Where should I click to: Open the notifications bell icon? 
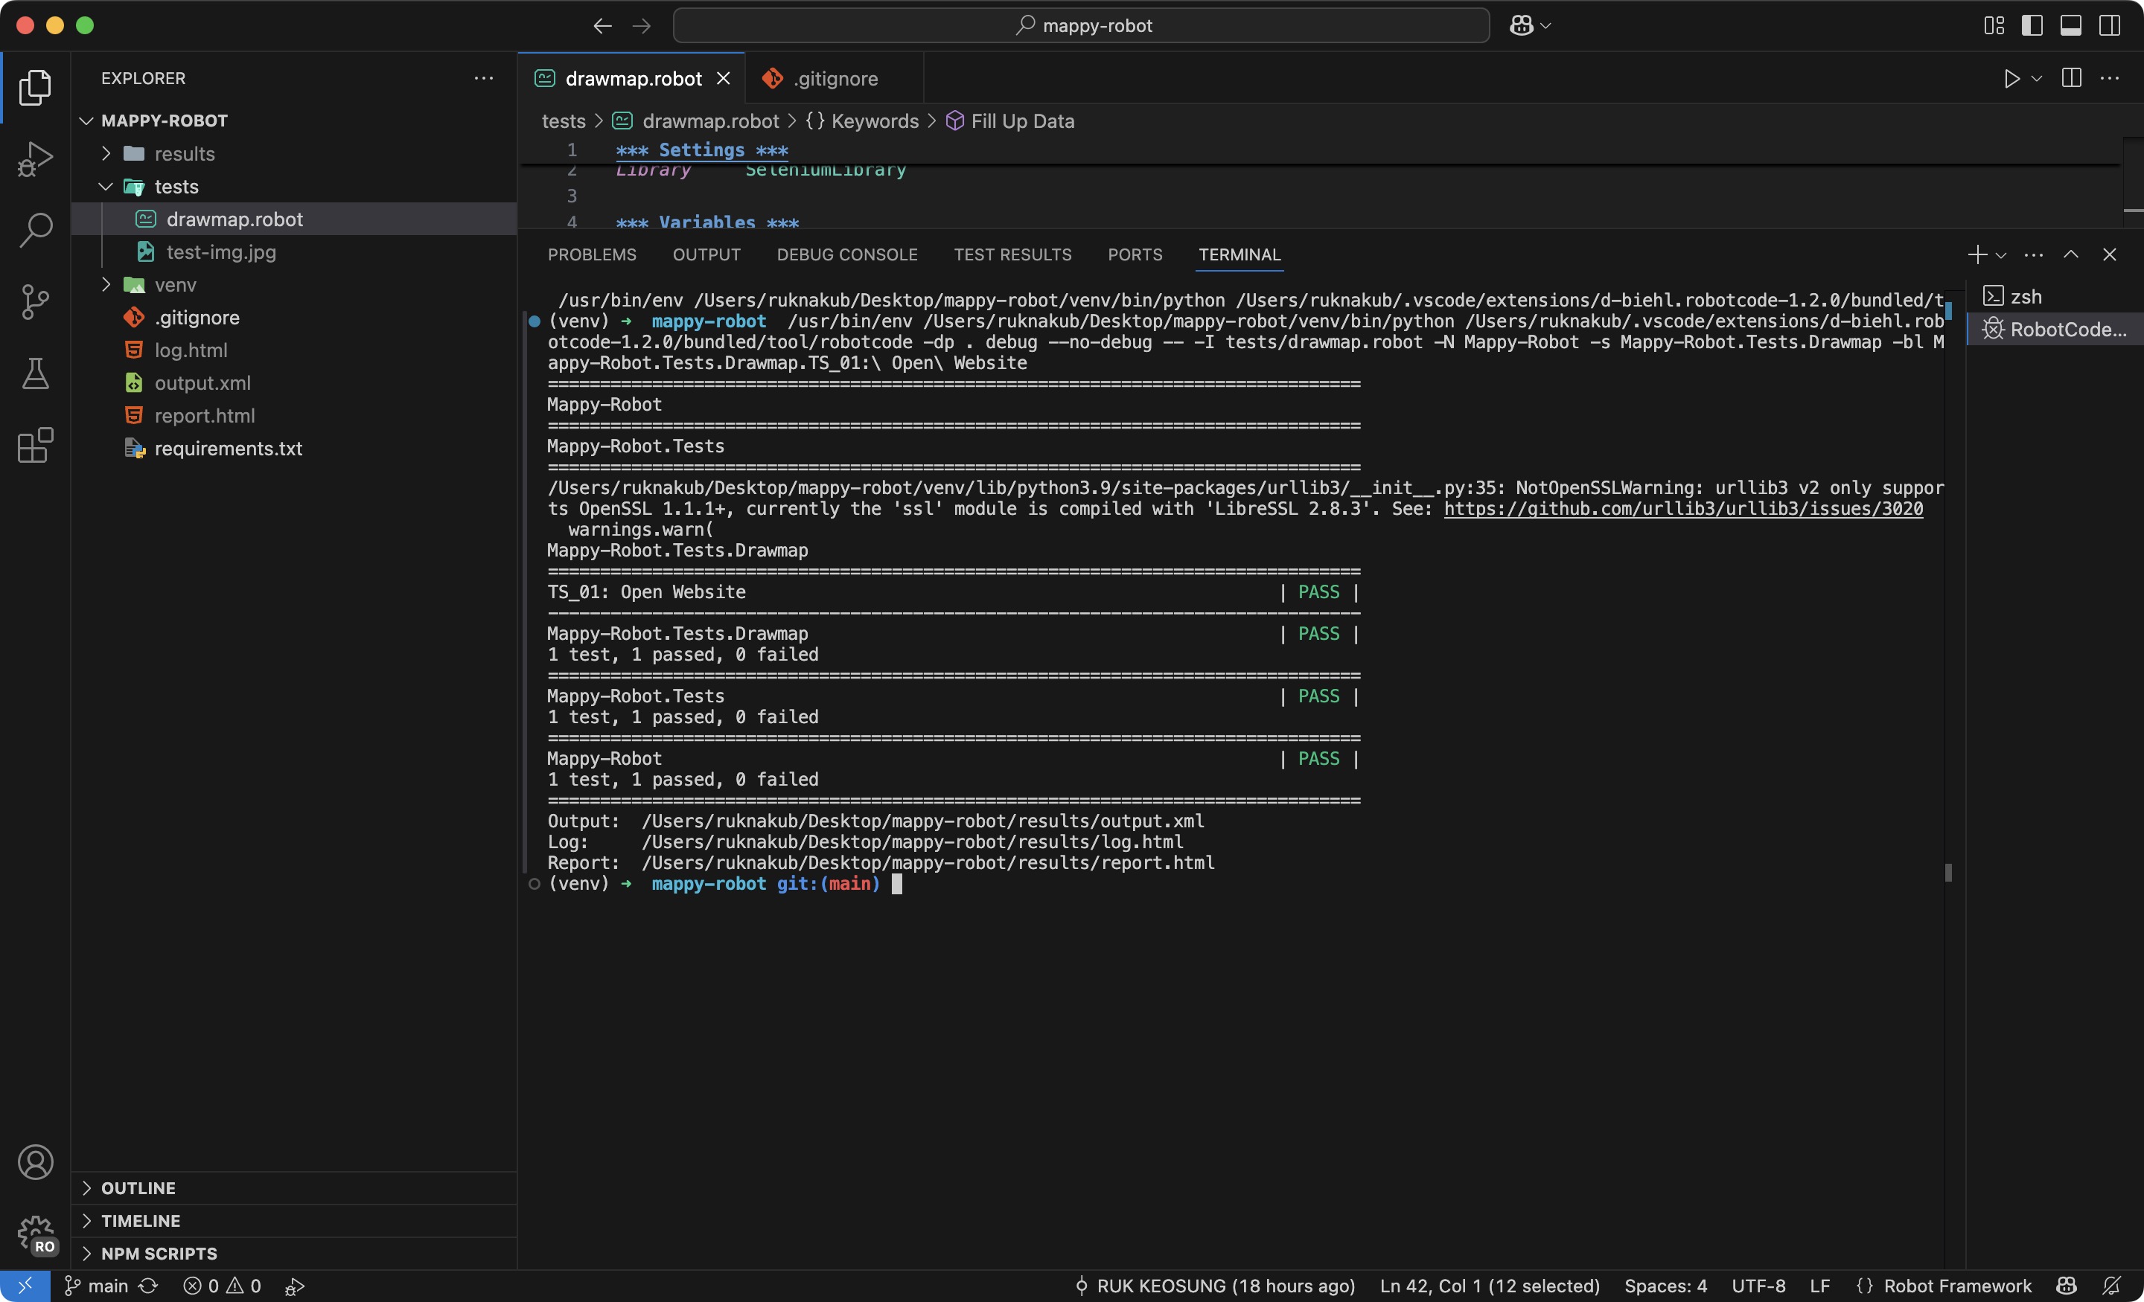pyautogui.click(x=2112, y=1286)
